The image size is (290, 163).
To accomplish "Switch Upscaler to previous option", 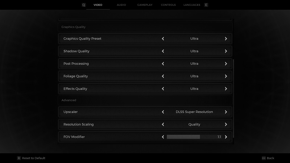I will pos(163,112).
